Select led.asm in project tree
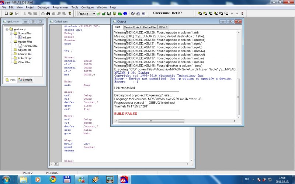The width and height of the screenshot is (295, 184). tap(25, 38)
